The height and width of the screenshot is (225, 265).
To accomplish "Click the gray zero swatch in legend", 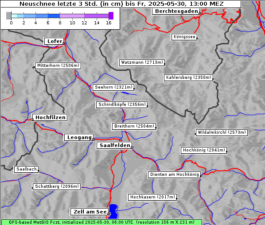I will pos(8,16).
